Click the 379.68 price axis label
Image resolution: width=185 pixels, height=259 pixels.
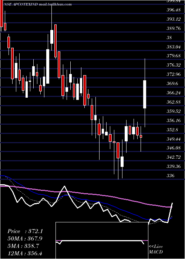tap(174, 56)
